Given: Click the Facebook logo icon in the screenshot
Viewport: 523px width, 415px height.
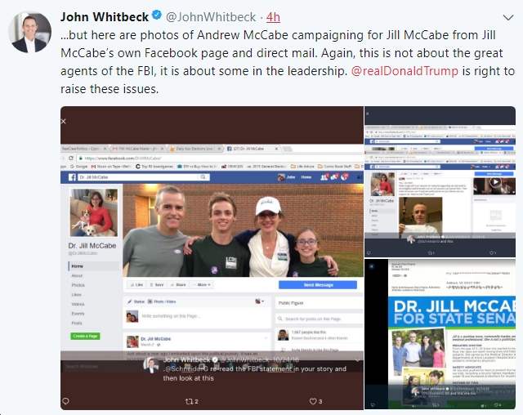Looking at the screenshot, I should [x=72, y=177].
